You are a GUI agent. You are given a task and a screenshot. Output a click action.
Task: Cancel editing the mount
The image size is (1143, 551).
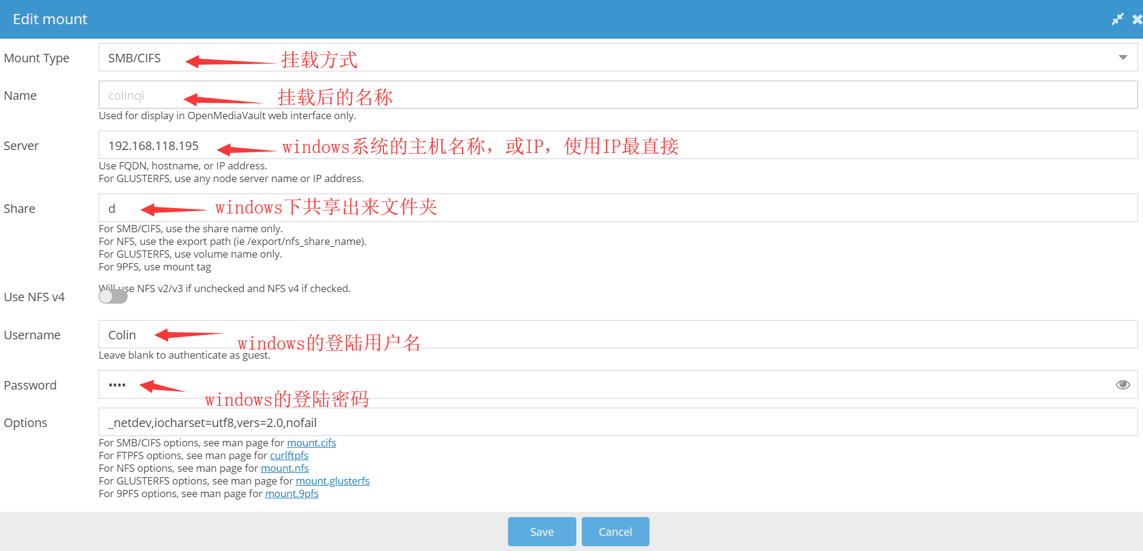tap(616, 532)
